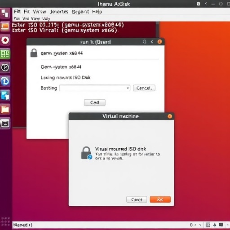Open the green spreadsheet dock icon
This screenshot has width=230, height=230.
coord(5,53)
